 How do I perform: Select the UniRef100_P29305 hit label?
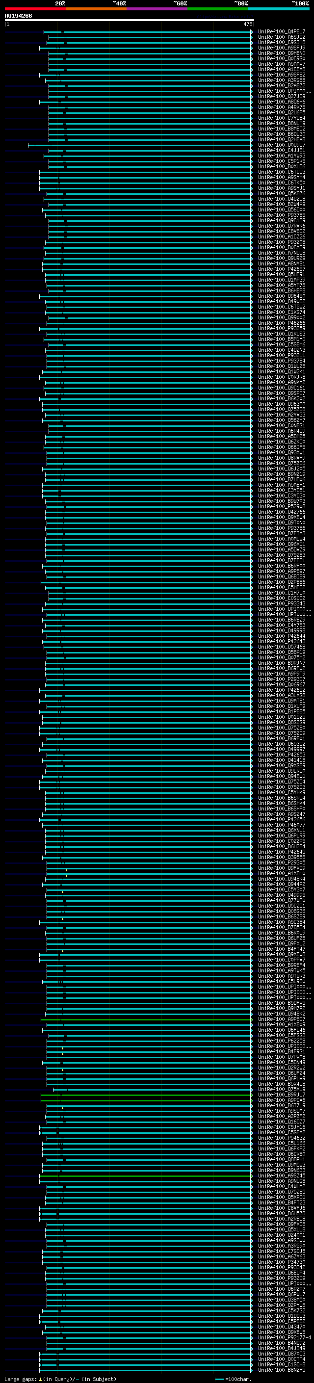click(282, 863)
